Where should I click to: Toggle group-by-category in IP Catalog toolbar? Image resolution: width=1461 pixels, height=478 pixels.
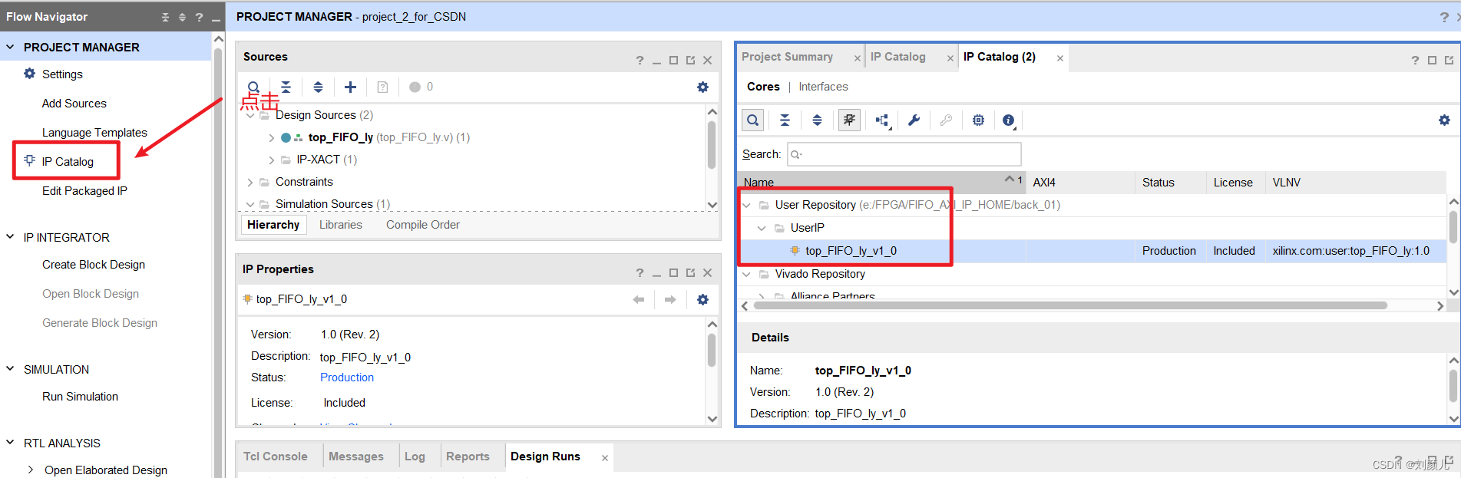pyautogui.click(x=849, y=120)
